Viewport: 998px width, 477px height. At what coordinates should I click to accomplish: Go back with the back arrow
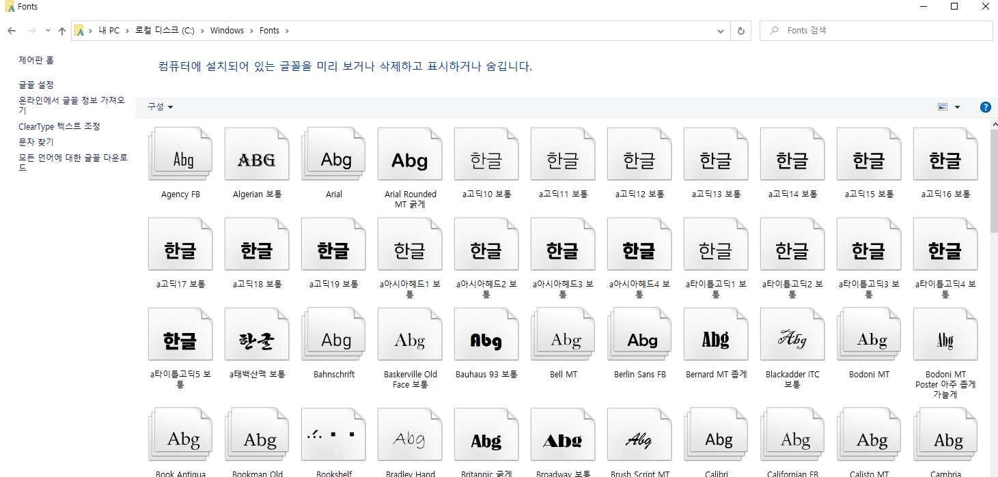(12, 31)
